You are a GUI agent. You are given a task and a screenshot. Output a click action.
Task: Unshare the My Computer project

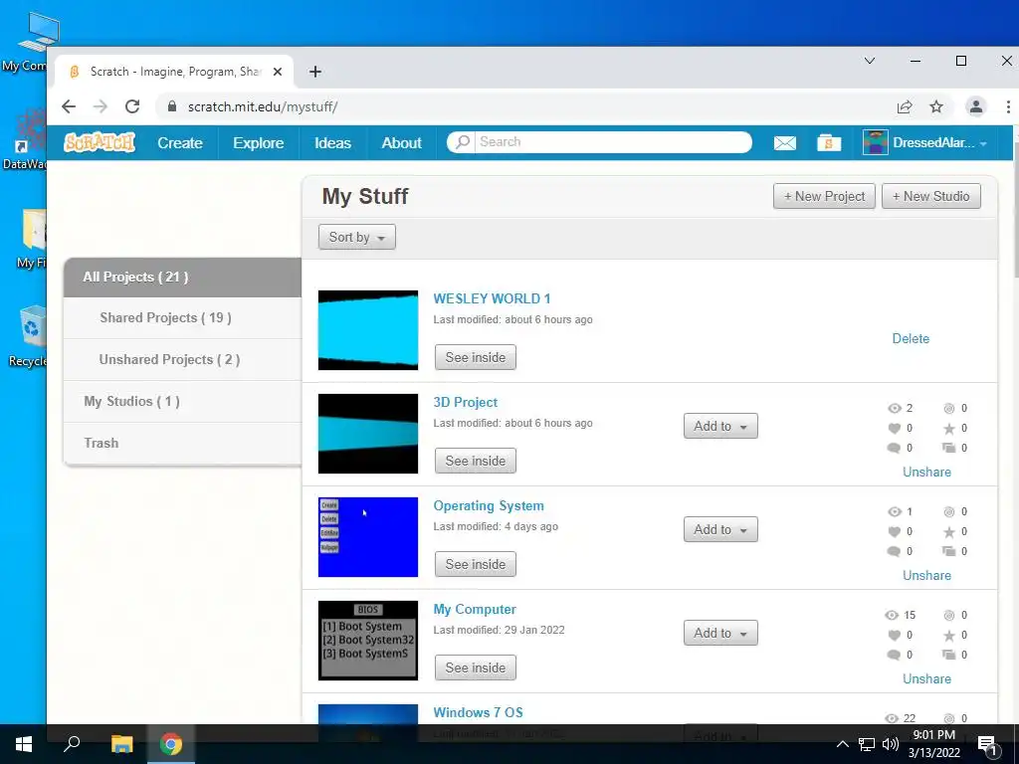pos(926,678)
